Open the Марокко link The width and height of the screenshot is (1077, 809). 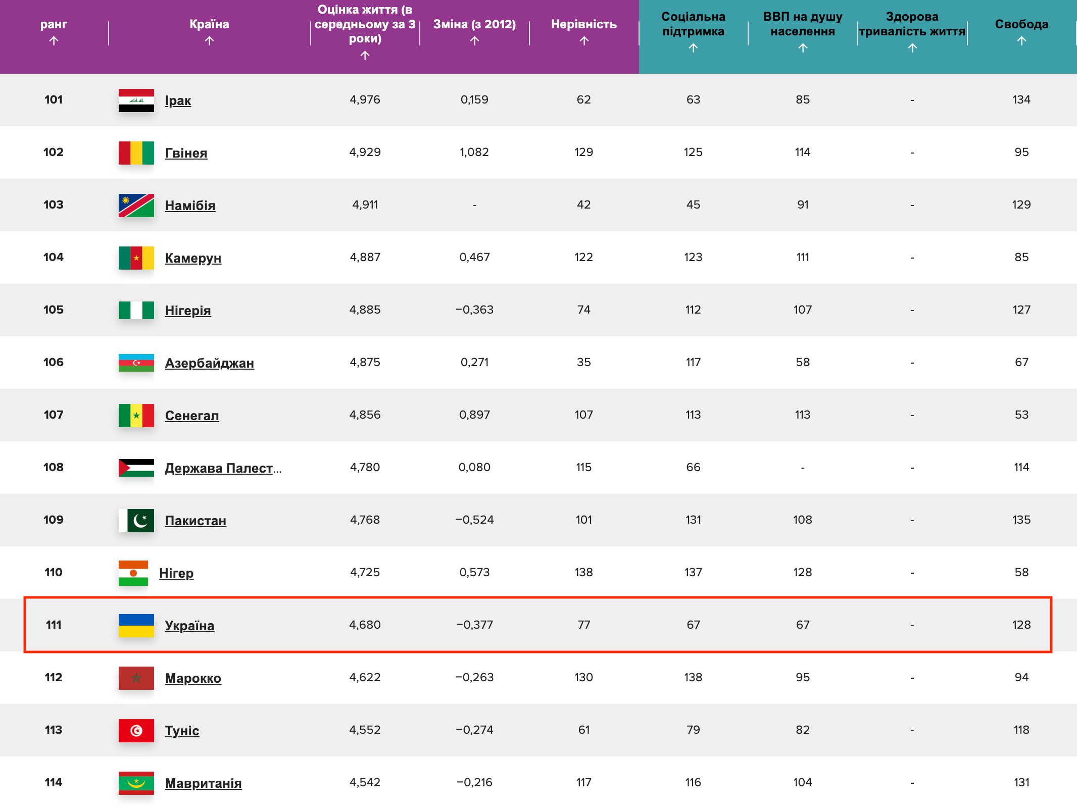(193, 678)
